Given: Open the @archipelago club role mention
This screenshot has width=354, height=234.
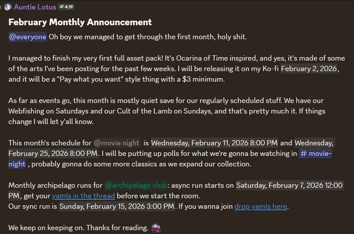Looking at the screenshot, I should 136,185.
